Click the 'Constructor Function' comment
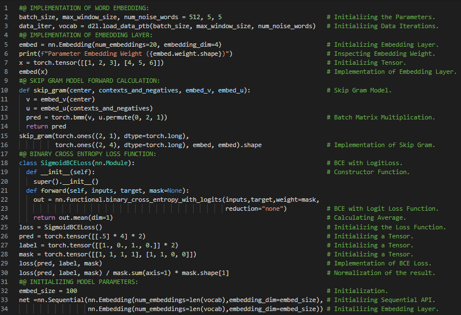 [372, 172]
